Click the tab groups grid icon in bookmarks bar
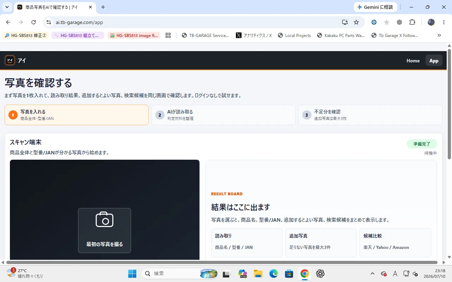This screenshot has height=282, width=452. [x=168, y=35]
